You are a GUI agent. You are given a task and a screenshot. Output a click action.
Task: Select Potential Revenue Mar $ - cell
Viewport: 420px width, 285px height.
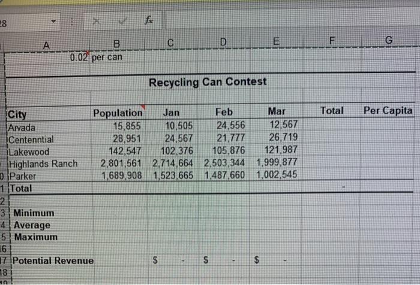[275, 259]
